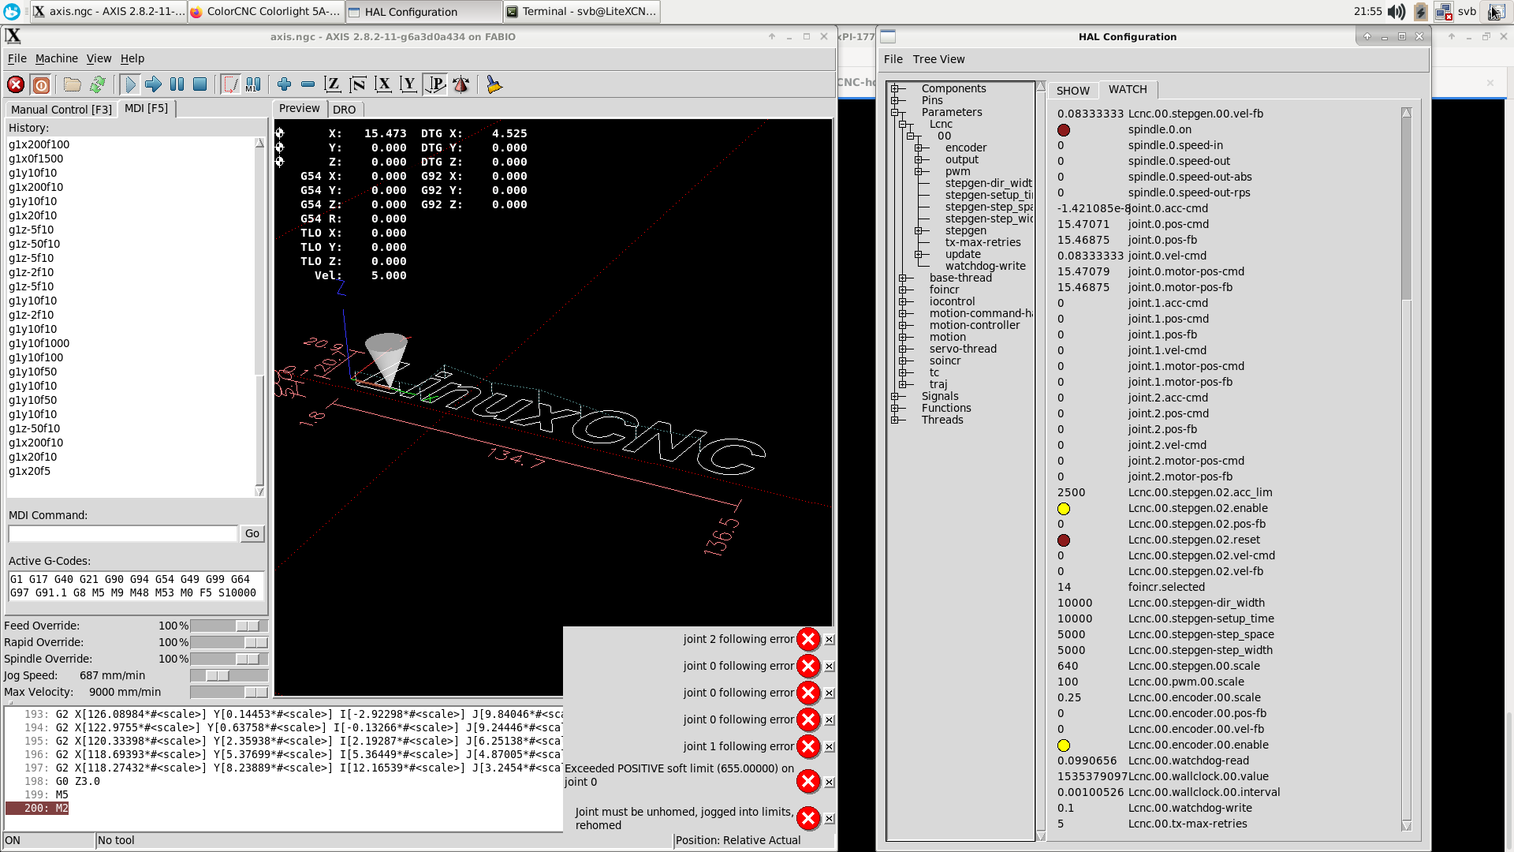Select front Y view icon
The image size is (1514, 852).
click(x=408, y=84)
